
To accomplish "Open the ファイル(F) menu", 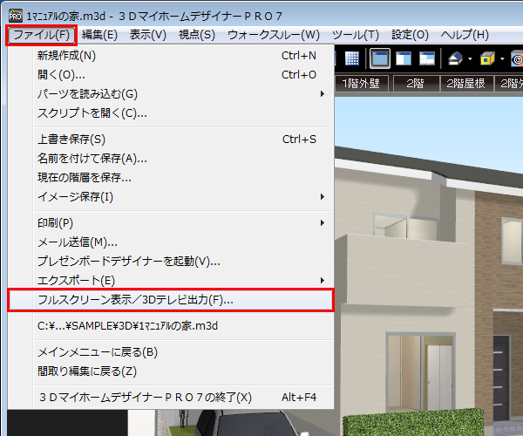I will 41,35.
